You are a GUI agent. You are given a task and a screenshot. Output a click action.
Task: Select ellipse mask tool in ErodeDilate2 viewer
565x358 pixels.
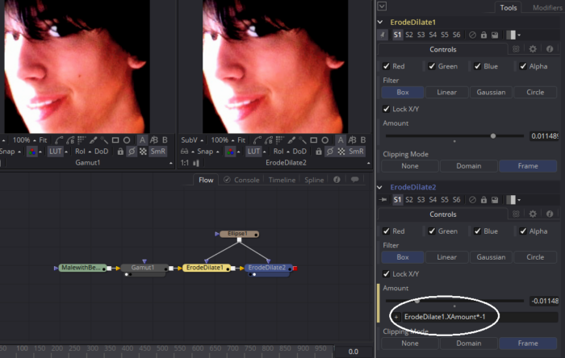324,140
